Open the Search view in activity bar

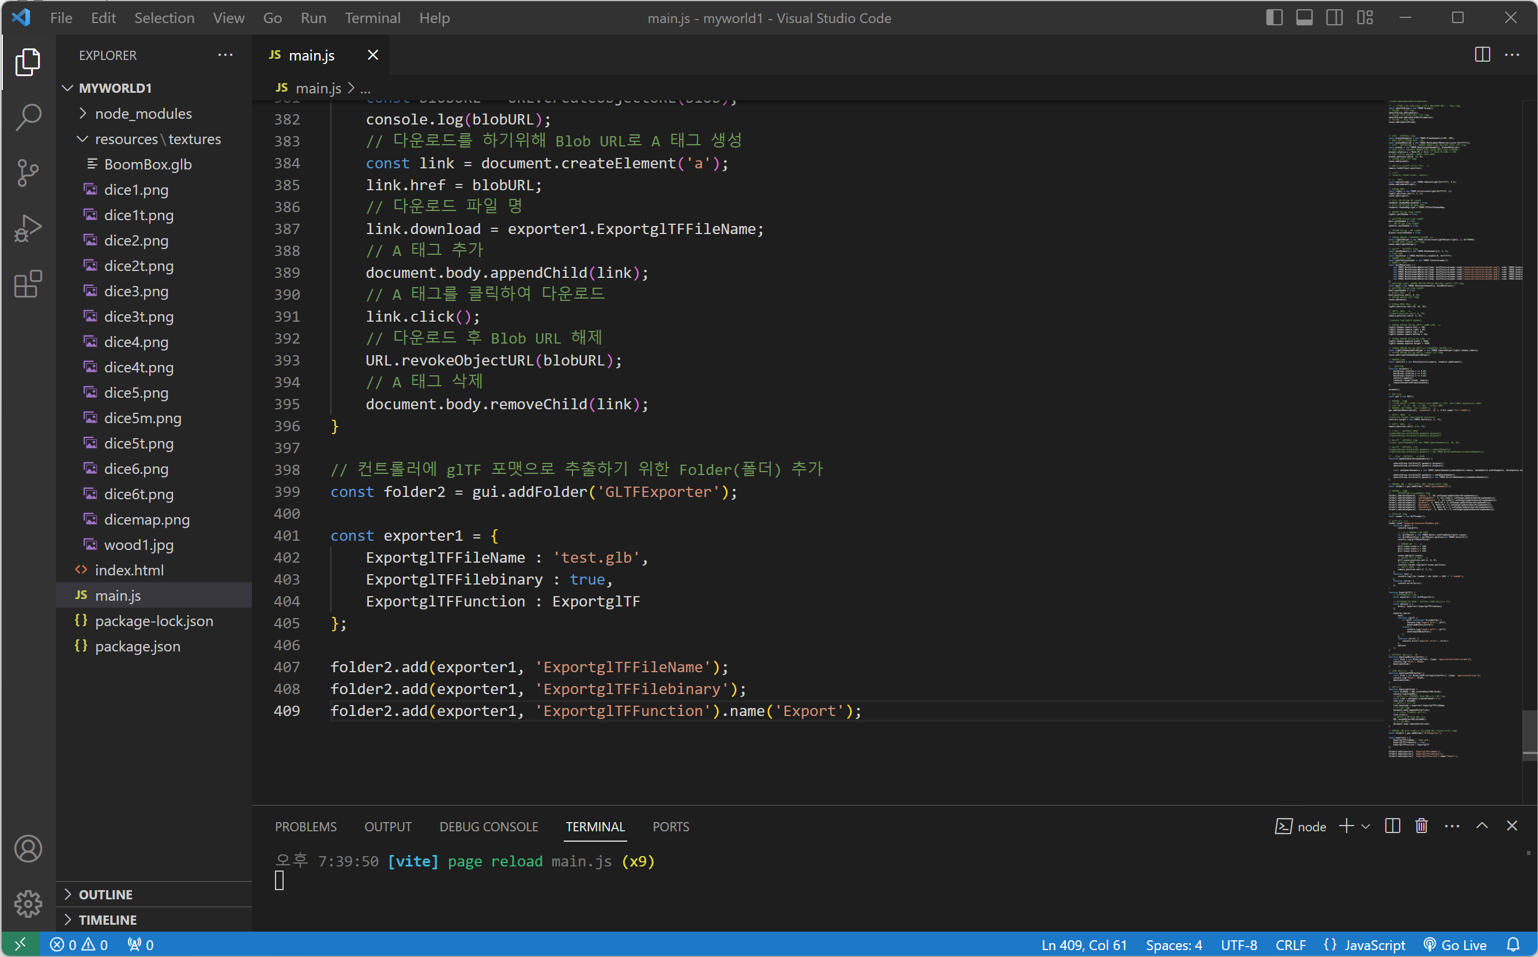click(28, 117)
